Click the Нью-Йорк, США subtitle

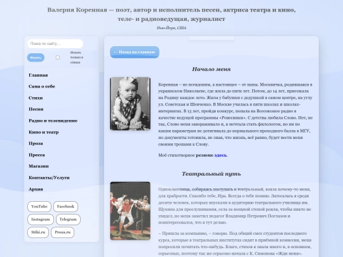pyautogui.click(x=171, y=28)
